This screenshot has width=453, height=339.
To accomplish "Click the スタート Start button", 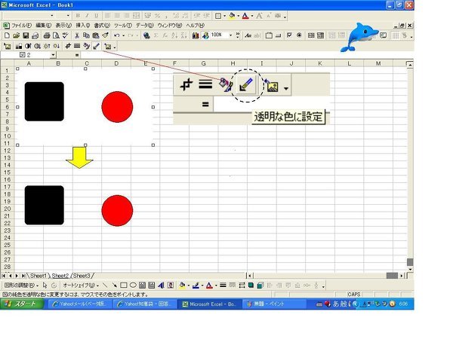I will [x=22, y=304].
